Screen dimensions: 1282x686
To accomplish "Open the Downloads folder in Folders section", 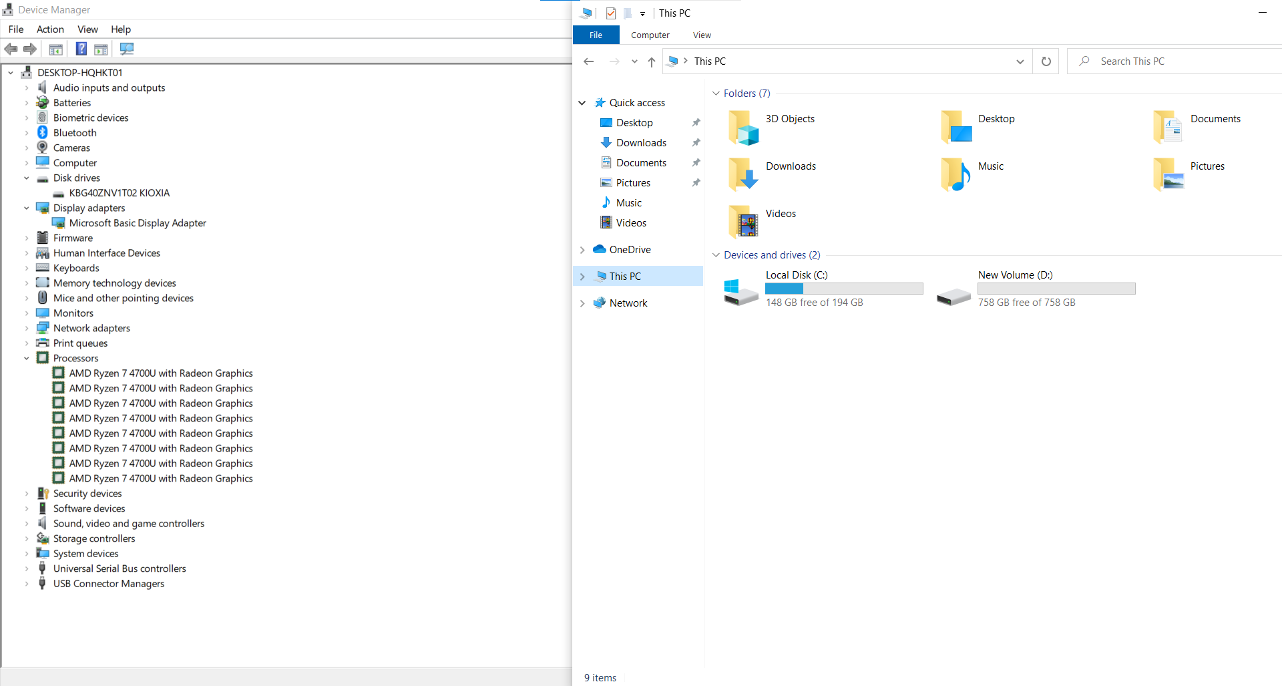I will [x=791, y=166].
